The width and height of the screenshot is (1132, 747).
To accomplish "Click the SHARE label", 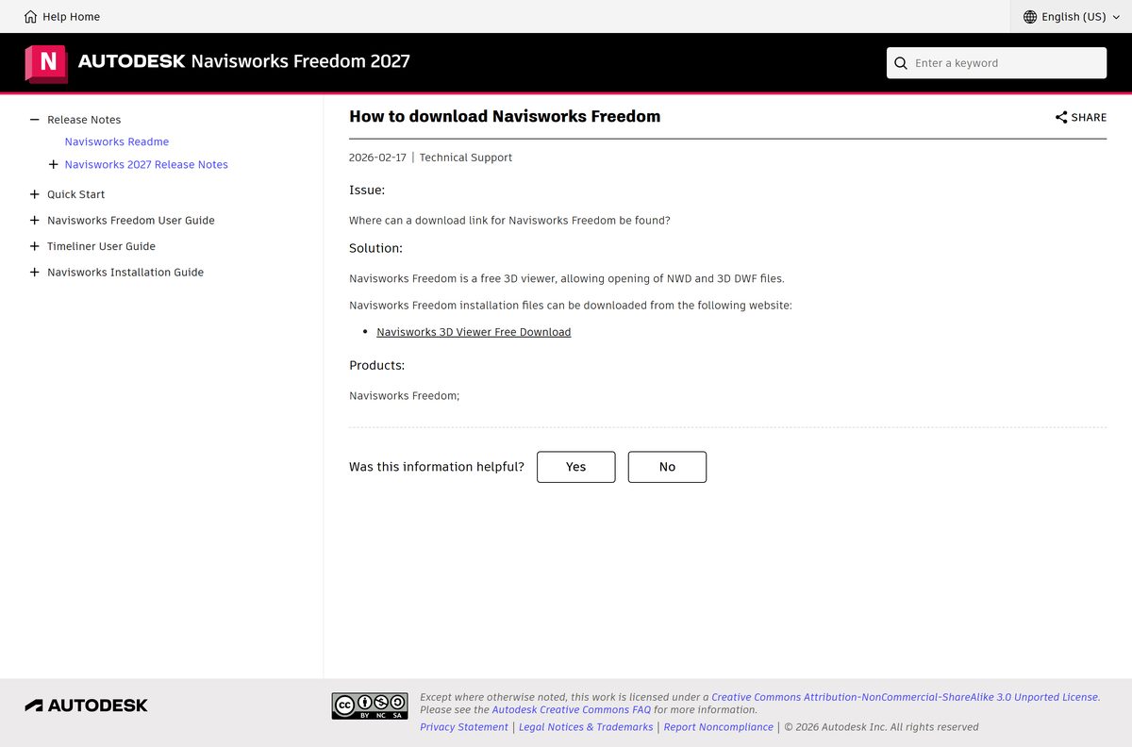I will pos(1089,118).
